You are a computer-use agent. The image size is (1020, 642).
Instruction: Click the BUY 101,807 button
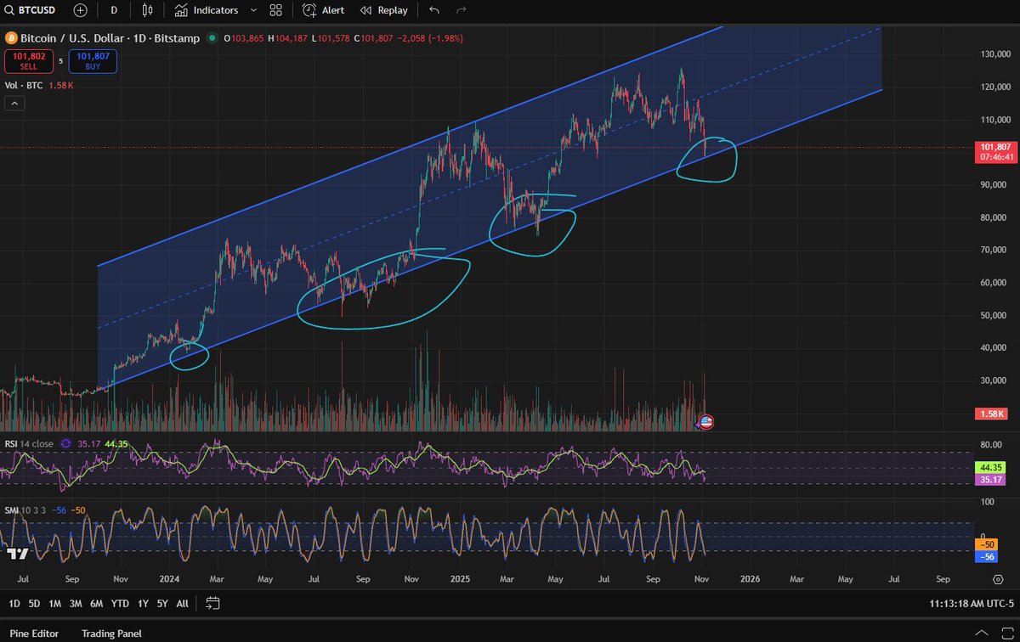[x=92, y=61]
